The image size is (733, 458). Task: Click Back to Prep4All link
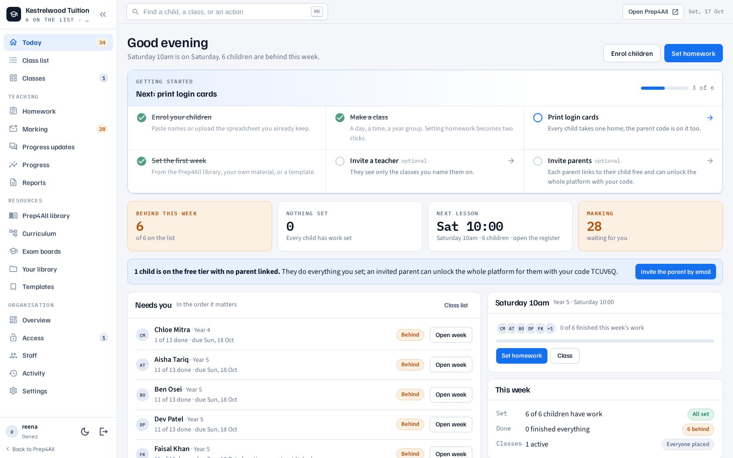pyautogui.click(x=30, y=449)
